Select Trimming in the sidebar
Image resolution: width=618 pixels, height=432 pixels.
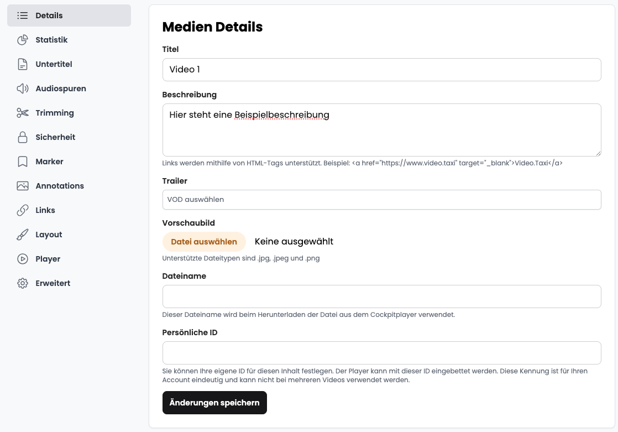coord(69,113)
